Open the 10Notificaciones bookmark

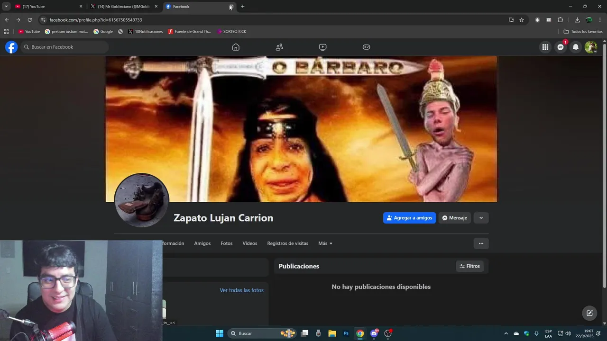(146, 32)
